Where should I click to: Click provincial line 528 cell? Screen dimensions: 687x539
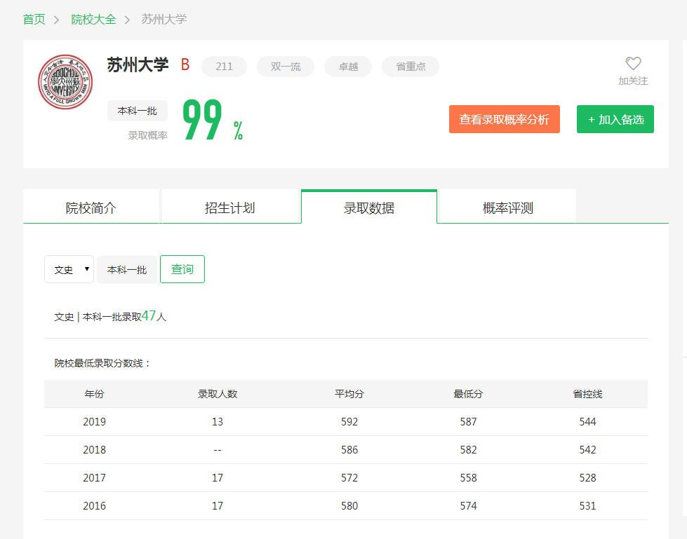(587, 478)
